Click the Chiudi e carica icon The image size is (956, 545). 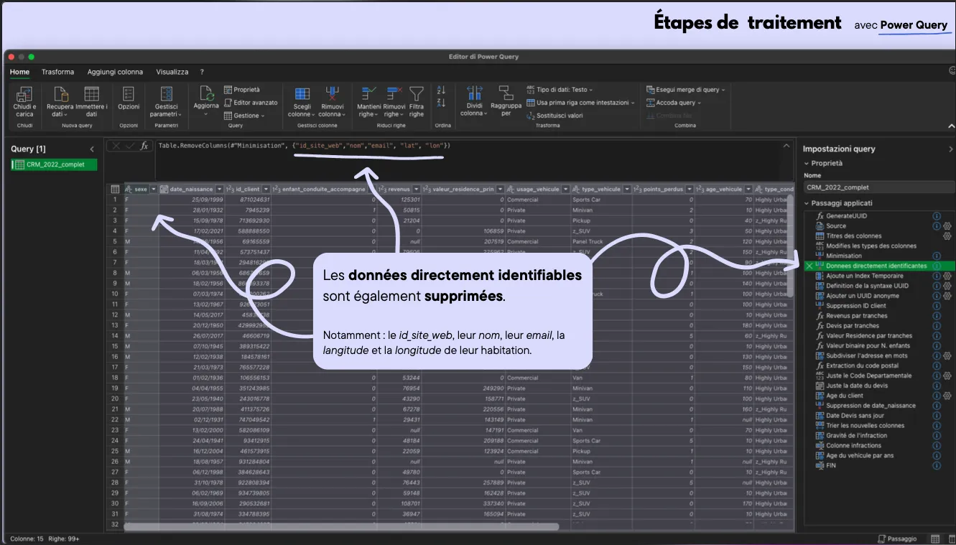click(x=24, y=94)
